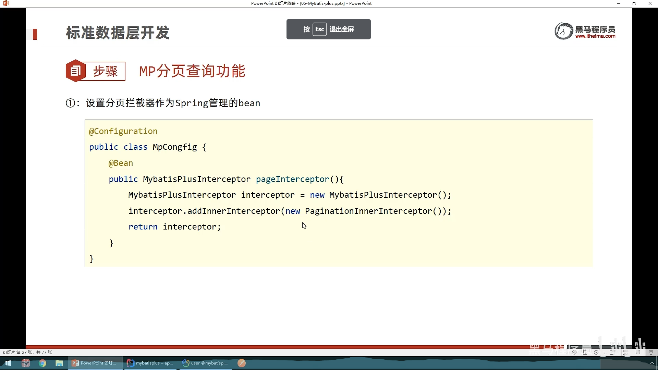Open Reading view from status bar

tap(638, 352)
